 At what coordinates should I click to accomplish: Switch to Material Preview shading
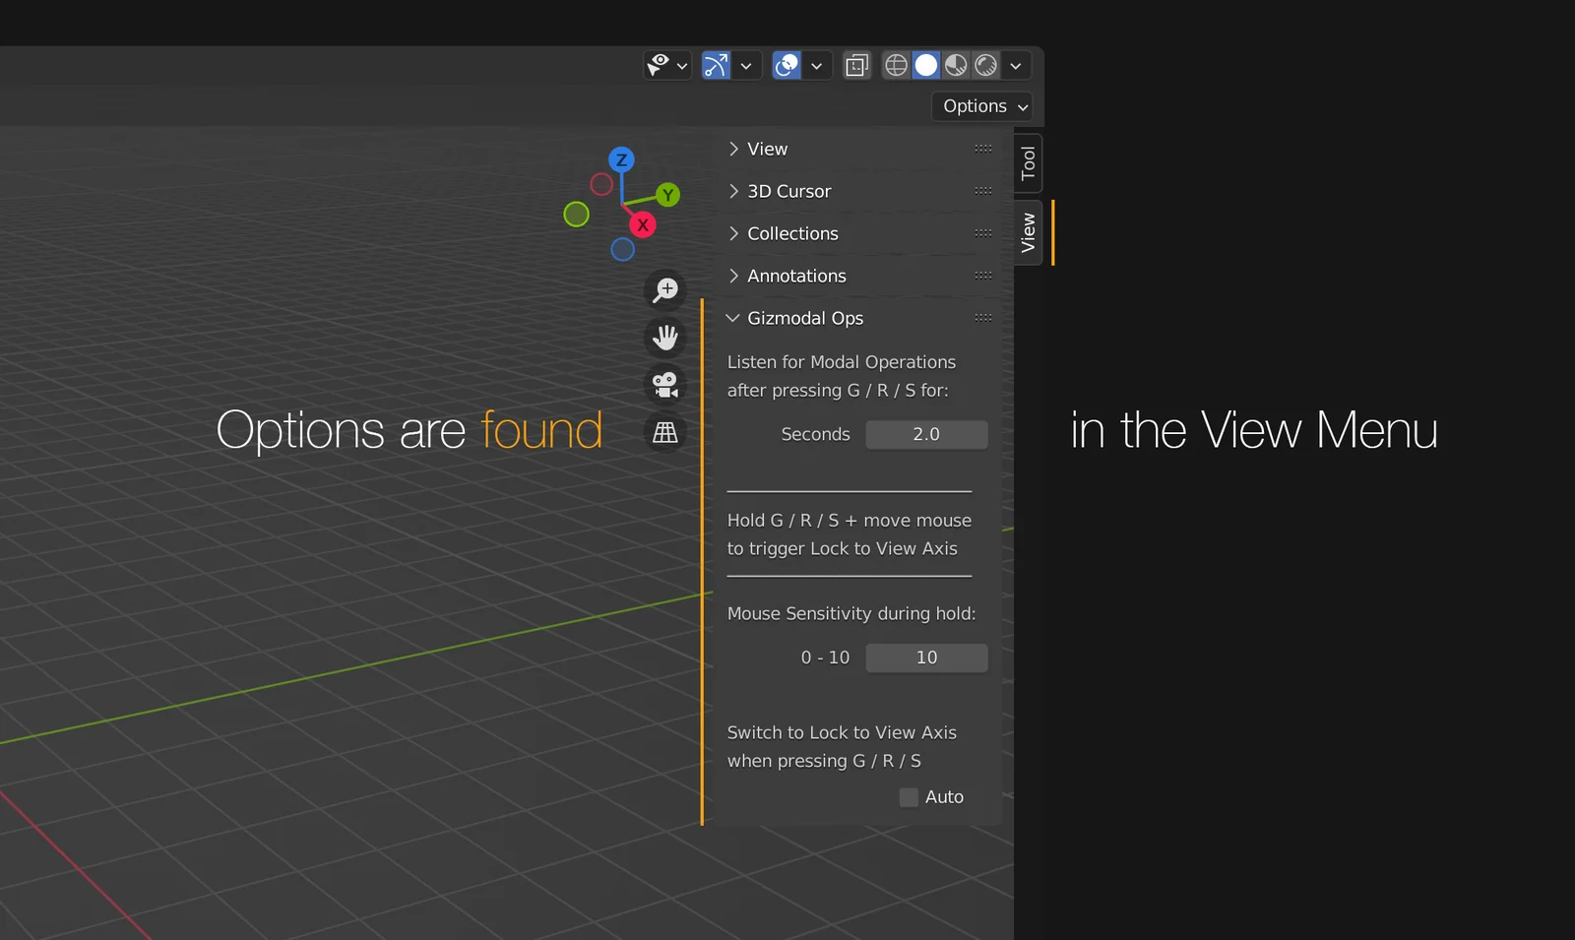point(955,65)
